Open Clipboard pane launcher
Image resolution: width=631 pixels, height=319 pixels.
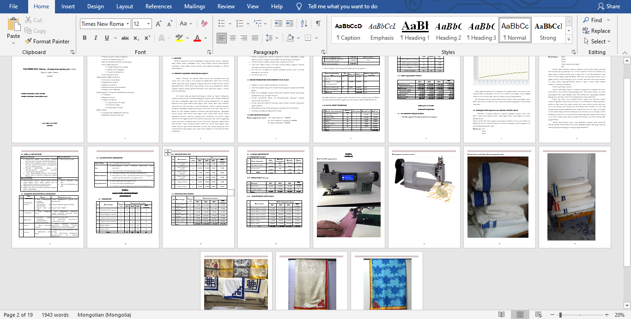(x=72, y=53)
